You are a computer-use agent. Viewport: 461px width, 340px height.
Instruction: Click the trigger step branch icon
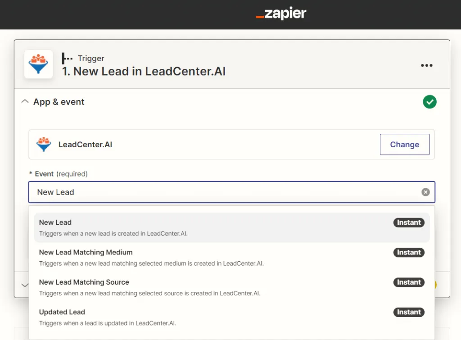click(67, 58)
